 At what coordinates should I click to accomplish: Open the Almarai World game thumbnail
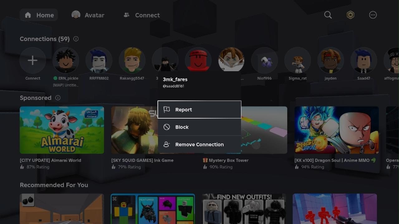click(x=62, y=130)
